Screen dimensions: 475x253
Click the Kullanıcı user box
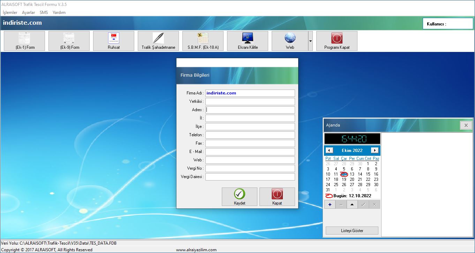(448, 24)
